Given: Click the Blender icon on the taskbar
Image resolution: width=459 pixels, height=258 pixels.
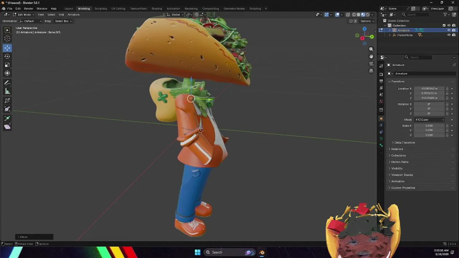Looking at the screenshot, I should (262, 252).
